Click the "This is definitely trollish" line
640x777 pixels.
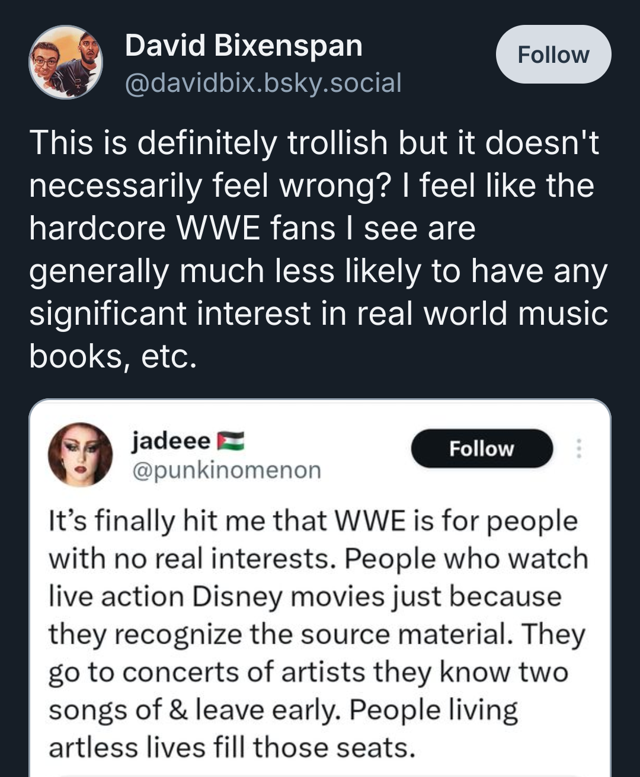tap(314, 143)
